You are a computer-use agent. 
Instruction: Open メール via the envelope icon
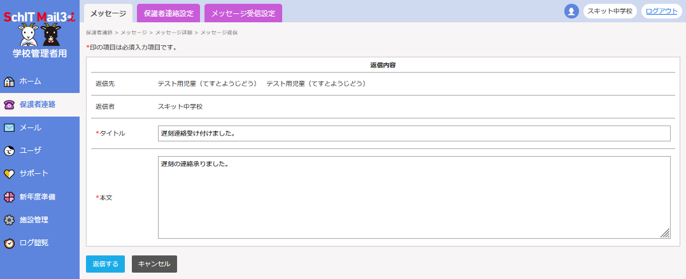click(10, 127)
